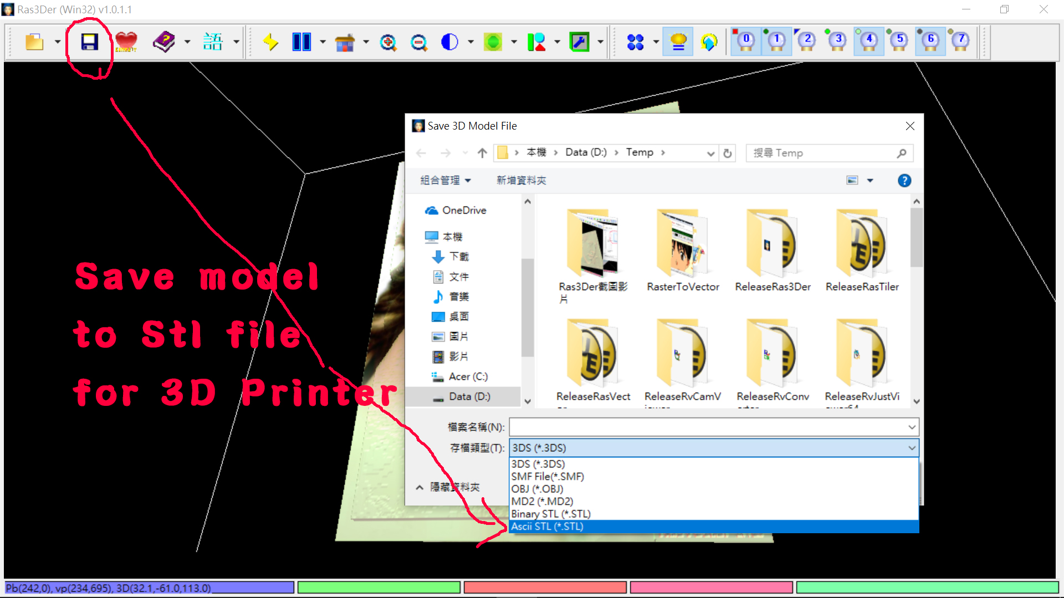Click the 新增資料夾 new folder button
Viewport: 1064px width, 598px height.
pos(521,181)
